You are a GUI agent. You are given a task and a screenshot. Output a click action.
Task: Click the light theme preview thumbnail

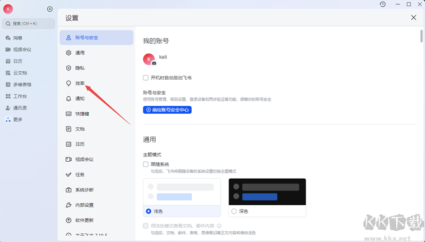182,191
